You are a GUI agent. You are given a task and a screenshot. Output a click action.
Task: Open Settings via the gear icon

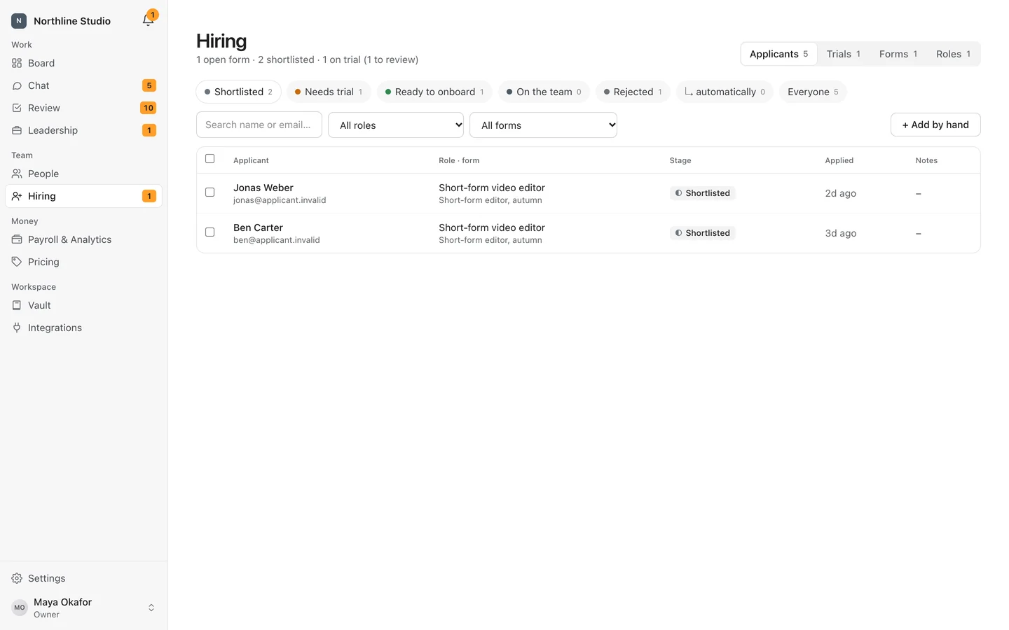click(17, 578)
